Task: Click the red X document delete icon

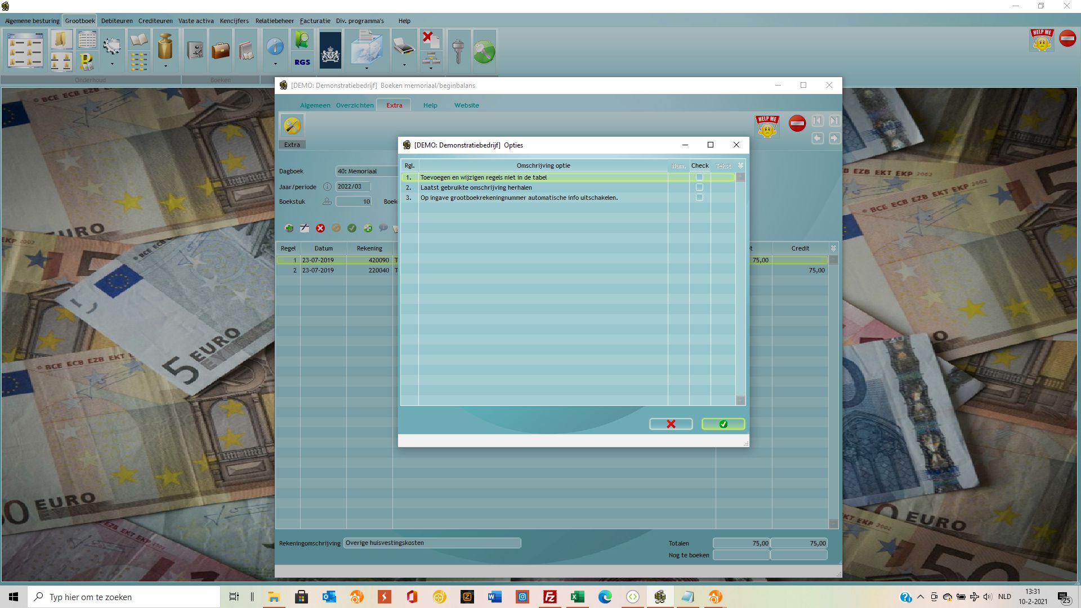Action: click(431, 39)
